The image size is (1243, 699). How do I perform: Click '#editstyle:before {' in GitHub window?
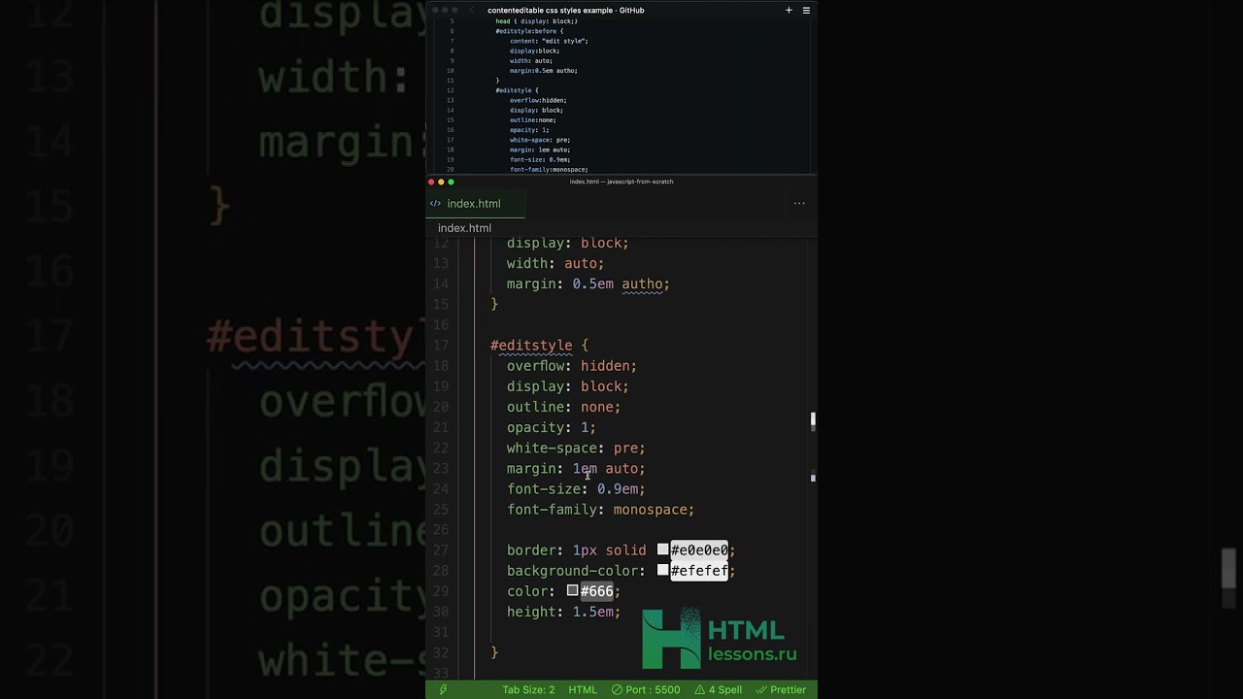(529, 31)
